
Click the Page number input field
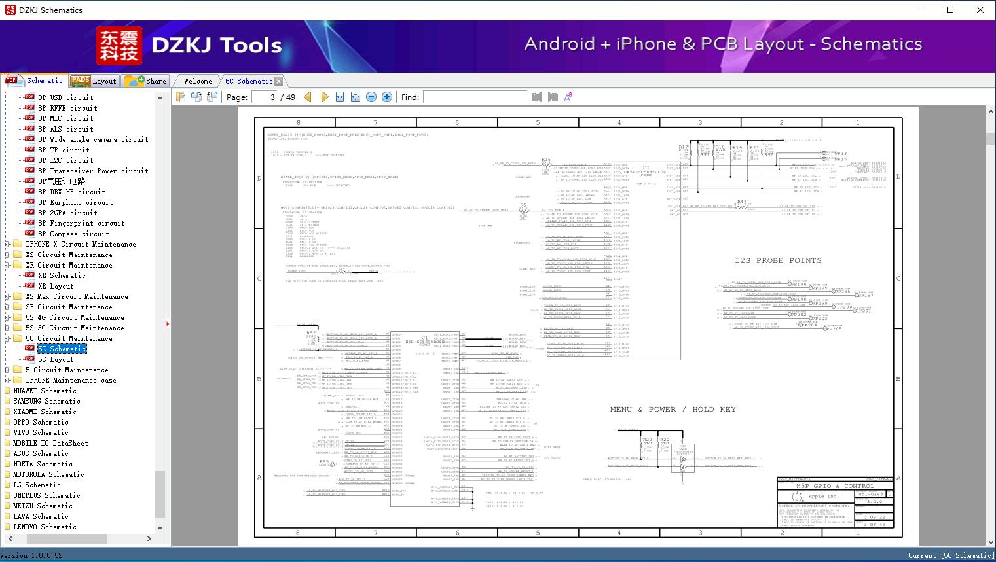tap(265, 97)
